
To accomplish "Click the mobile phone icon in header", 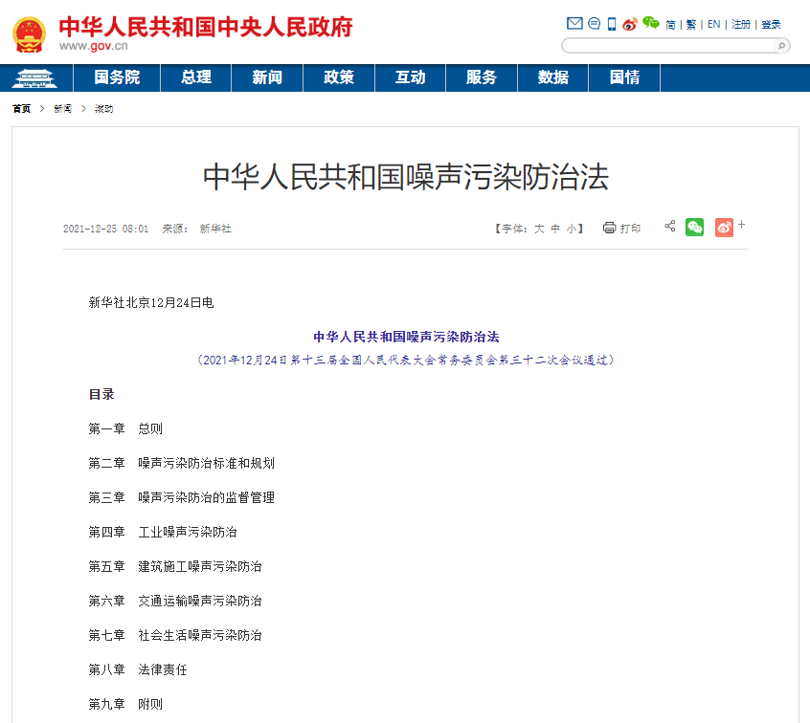I will pyautogui.click(x=612, y=24).
